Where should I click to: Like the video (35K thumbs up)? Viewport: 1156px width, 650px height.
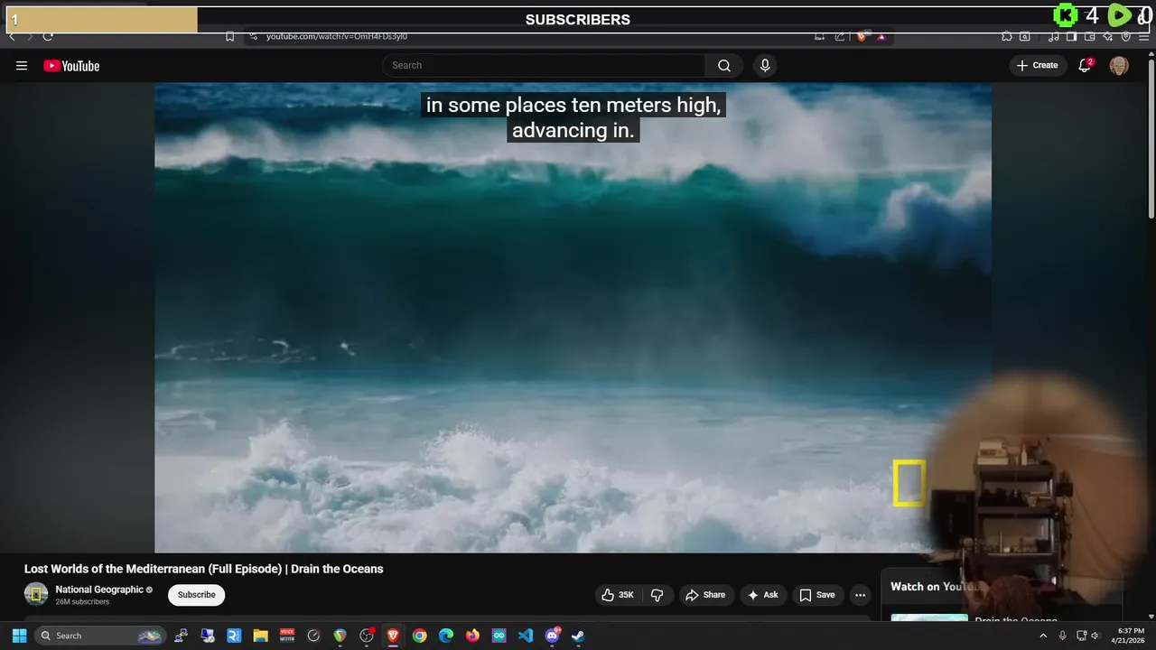point(619,595)
